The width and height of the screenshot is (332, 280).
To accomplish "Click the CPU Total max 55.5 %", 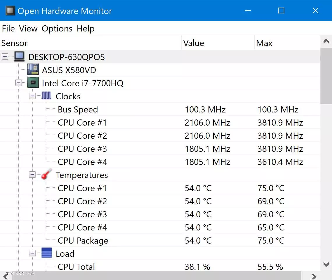I will click(x=270, y=267).
